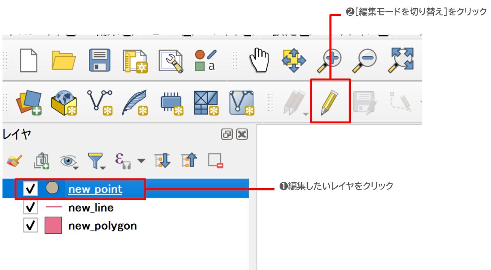
Task: Click the pink new_polygon symbol swatch
Action: click(53, 225)
